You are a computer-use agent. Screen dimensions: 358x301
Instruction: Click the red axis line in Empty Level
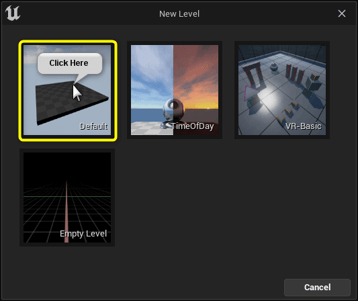(x=66, y=211)
